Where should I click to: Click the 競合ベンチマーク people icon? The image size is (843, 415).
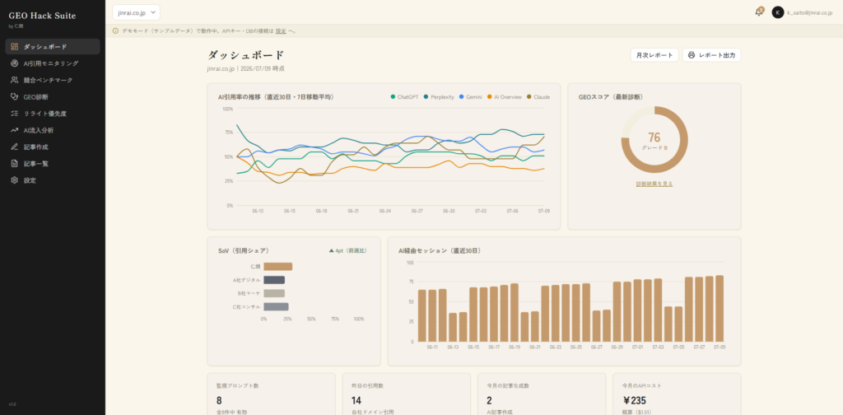tap(15, 80)
